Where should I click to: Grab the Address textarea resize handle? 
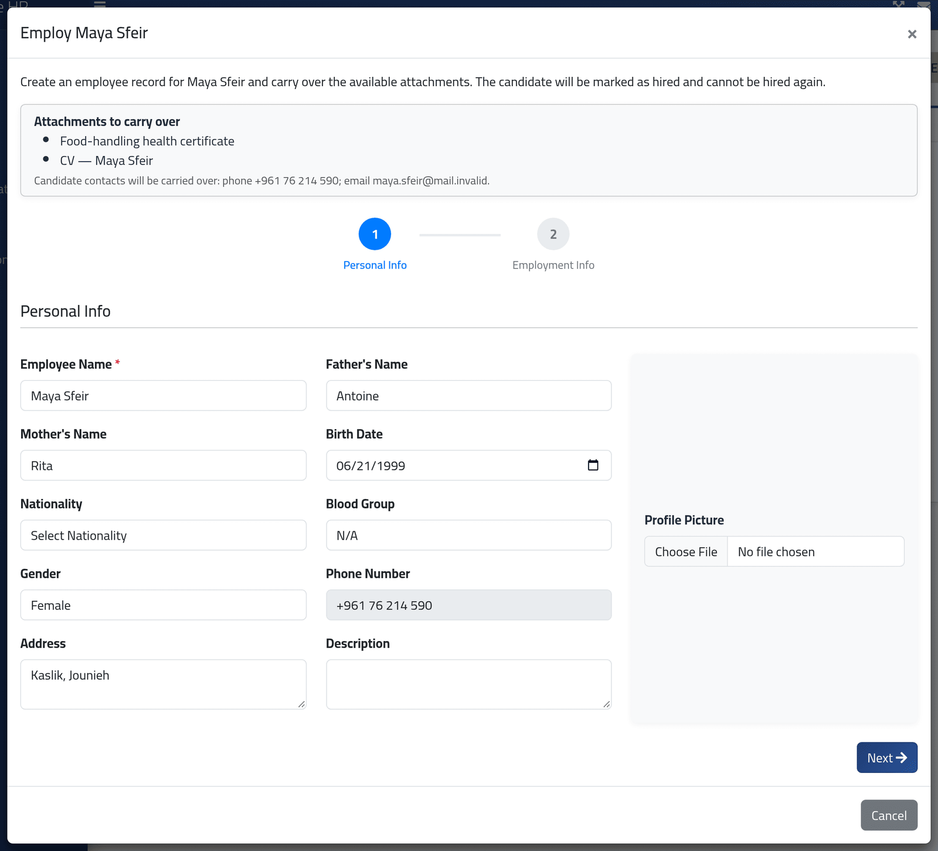click(x=301, y=704)
